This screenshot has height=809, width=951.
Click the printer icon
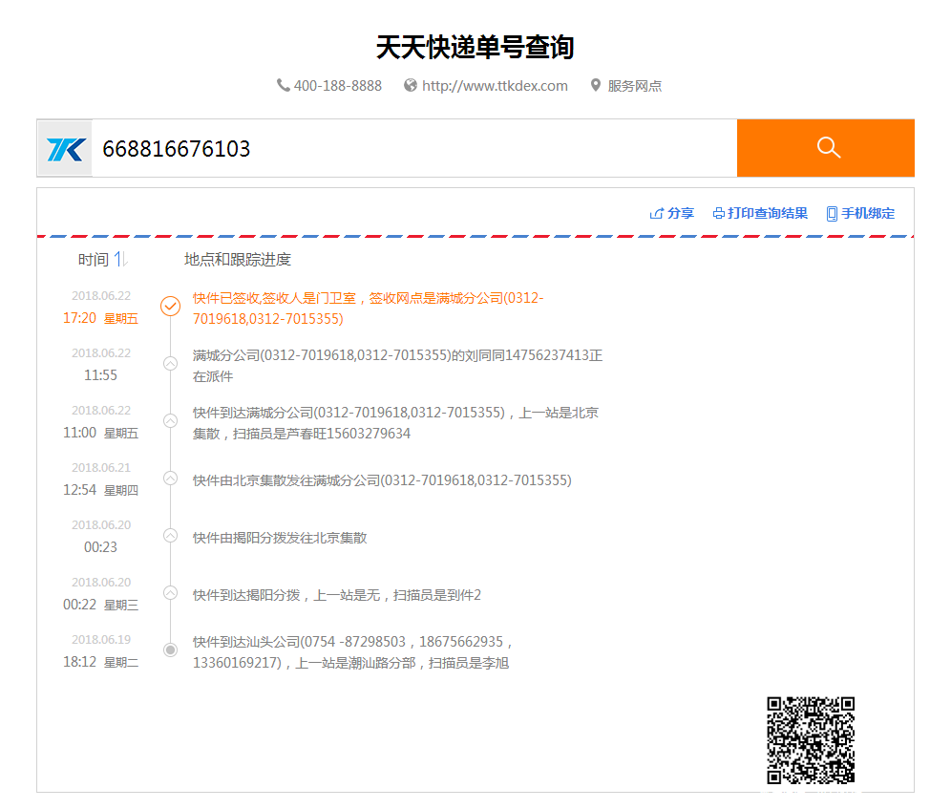(x=719, y=214)
